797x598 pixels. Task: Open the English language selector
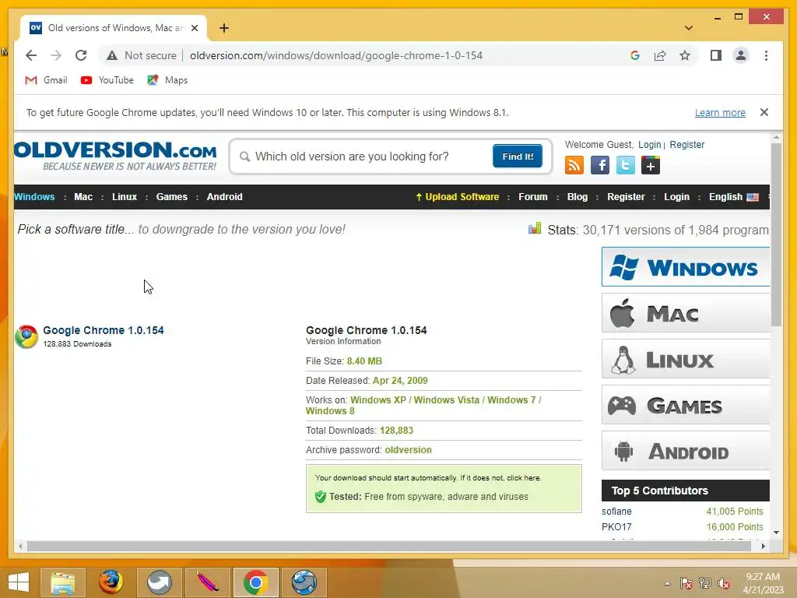click(733, 197)
